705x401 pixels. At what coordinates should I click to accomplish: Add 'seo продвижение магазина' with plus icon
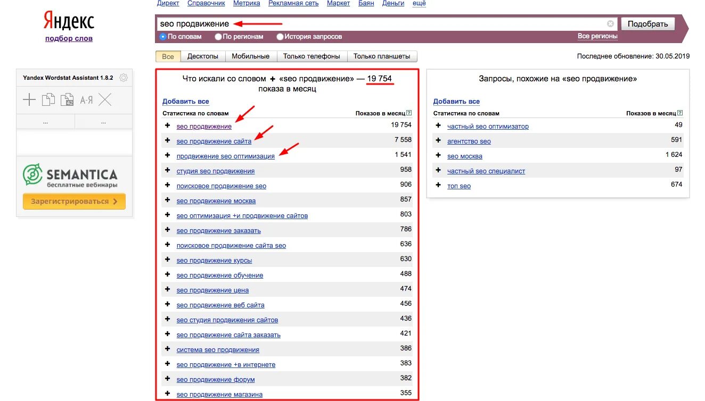tap(167, 394)
